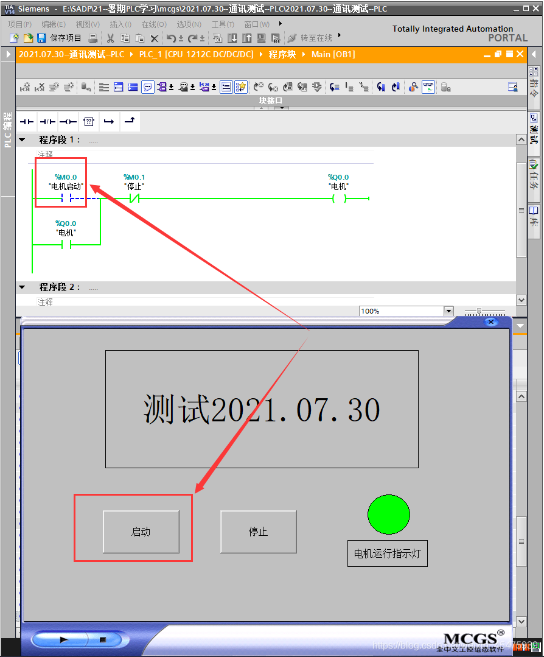The height and width of the screenshot is (657, 544).
Task: Open 编辑(E) menu
Action: click(54, 24)
